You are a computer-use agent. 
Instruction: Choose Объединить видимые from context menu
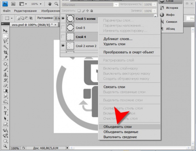[129, 132]
